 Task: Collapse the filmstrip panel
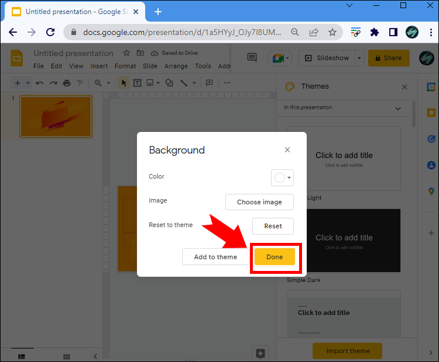coord(95,356)
